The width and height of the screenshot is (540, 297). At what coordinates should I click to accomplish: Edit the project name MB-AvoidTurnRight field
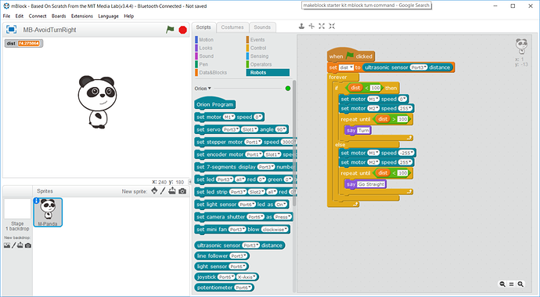(50, 30)
